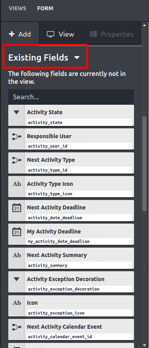Open the FORM menu
The height and width of the screenshot is (348, 149).
pyautogui.click(x=45, y=8)
